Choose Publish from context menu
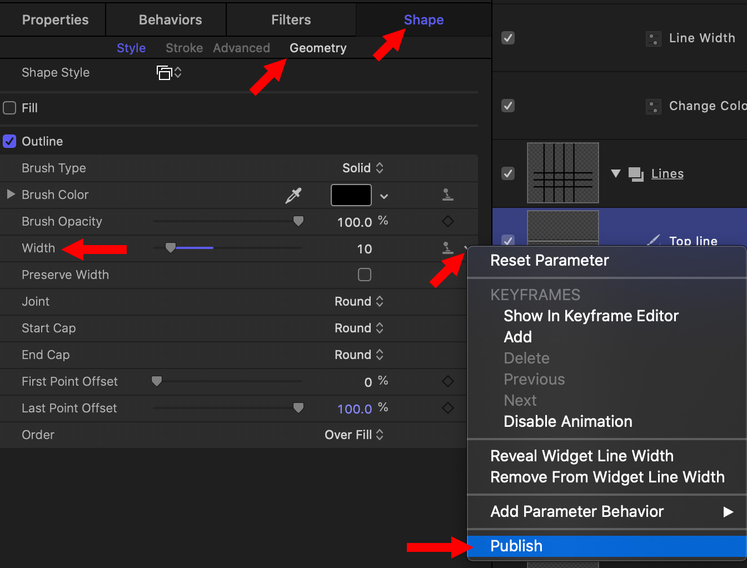Image resolution: width=747 pixels, height=568 pixels. [x=607, y=546]
